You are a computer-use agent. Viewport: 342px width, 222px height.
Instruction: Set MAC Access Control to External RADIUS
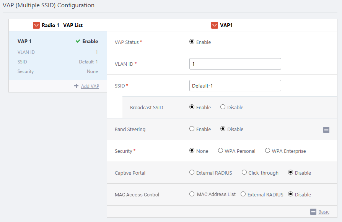click(243, 194)
